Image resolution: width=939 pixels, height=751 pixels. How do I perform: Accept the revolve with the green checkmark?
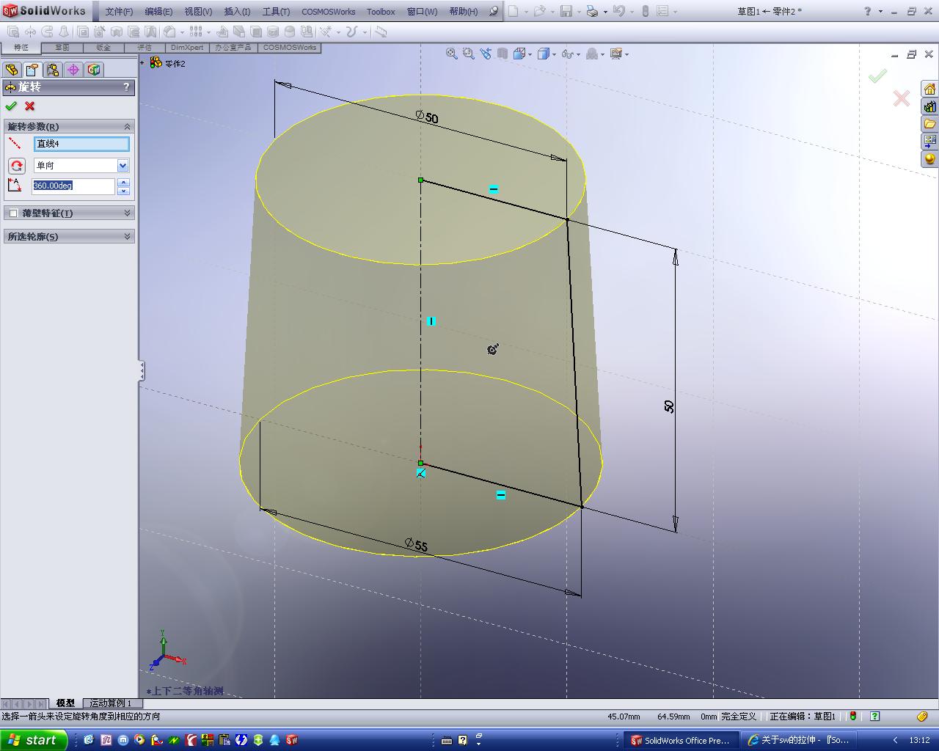[11, 106]
